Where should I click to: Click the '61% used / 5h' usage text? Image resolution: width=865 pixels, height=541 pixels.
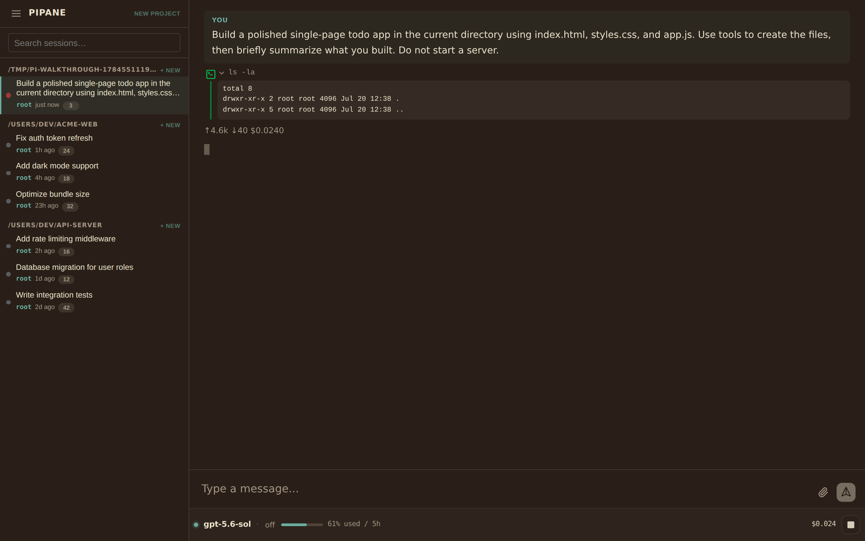click(x=354, y=524)
